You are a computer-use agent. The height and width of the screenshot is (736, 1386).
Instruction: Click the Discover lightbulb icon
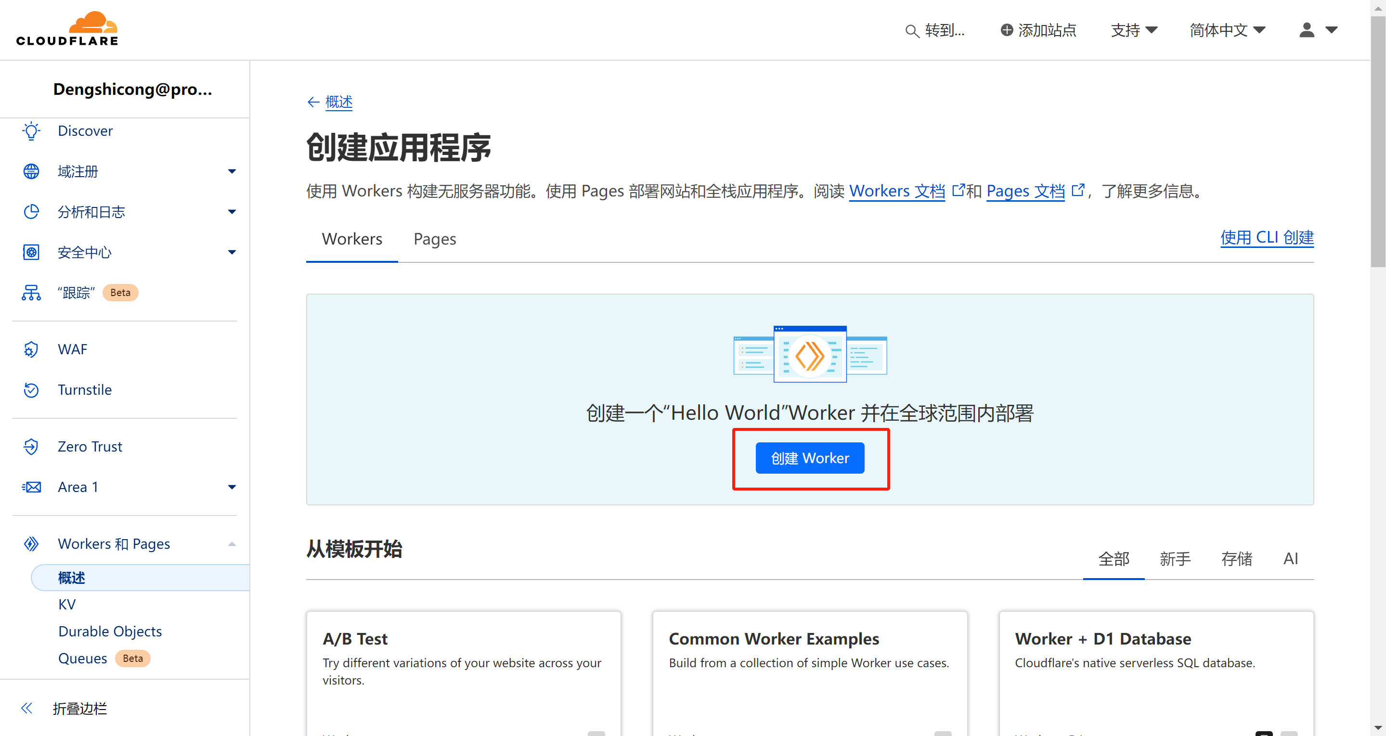point(31,131)
